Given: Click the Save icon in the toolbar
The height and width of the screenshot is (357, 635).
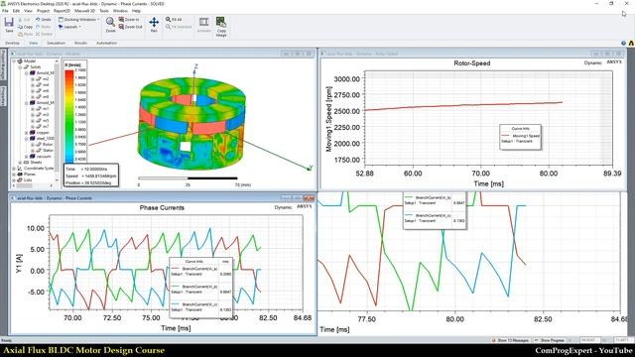Looking at the screenshot, I should pyautogui.click(x=9, y=22).
